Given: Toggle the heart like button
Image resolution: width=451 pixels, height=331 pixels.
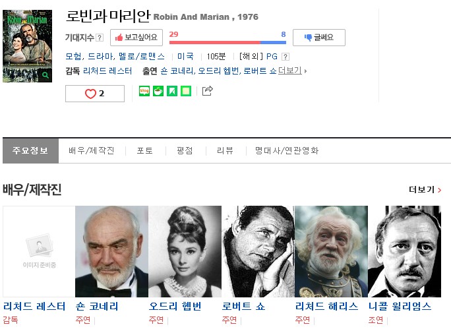Looking at the screenshot, I should pos(95,94).
